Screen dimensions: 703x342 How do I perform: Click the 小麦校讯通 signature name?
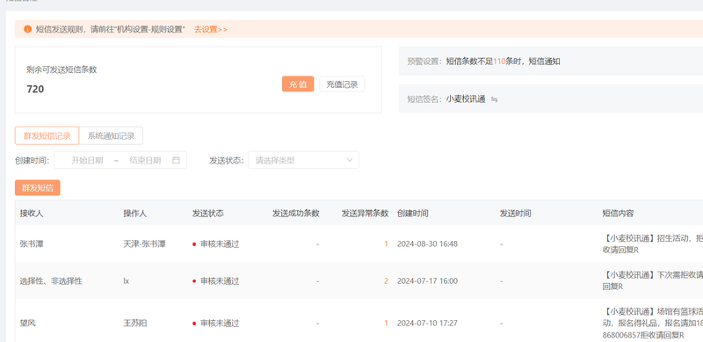466,99
